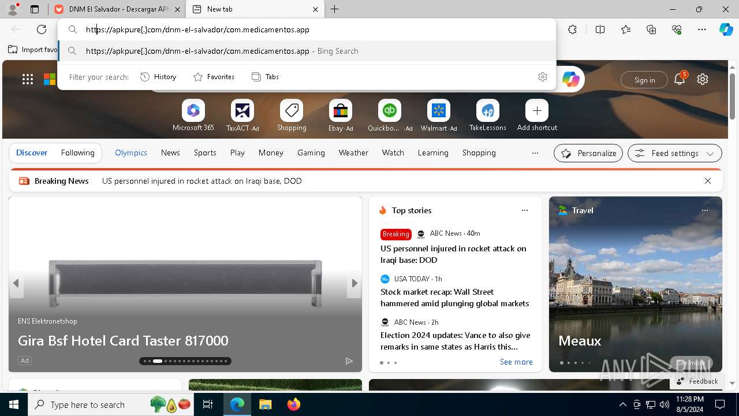
Task: Click the Personalize button
Action: pos(588,153)
